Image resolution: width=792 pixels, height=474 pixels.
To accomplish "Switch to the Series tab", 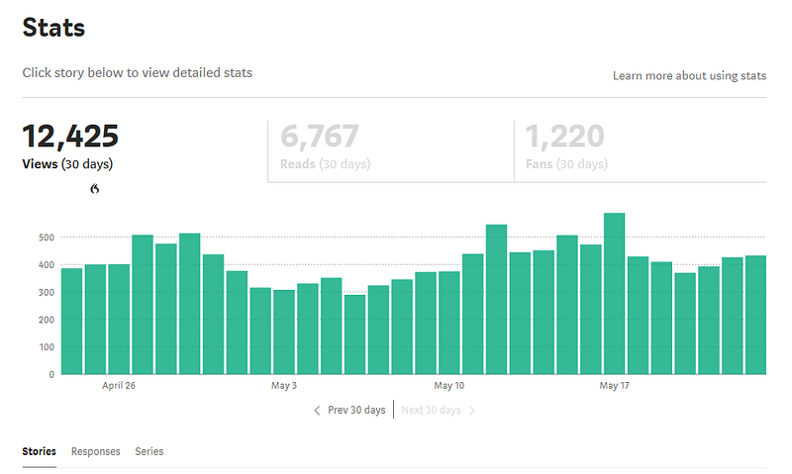I will (149, 451).
